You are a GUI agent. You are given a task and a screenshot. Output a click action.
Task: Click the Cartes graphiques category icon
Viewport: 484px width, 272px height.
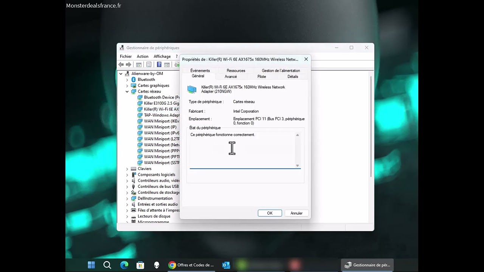pyautogui.click(x=133, y=85)
